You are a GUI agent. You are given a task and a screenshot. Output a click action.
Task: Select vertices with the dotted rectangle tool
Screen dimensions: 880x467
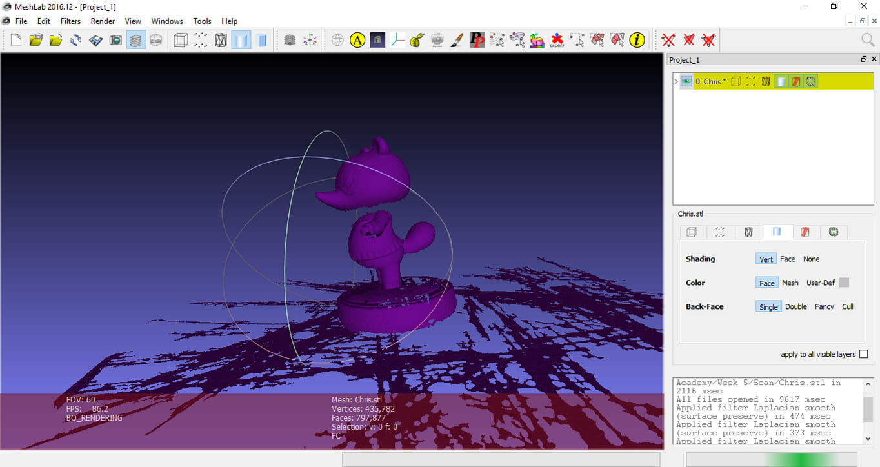[577, 40]
